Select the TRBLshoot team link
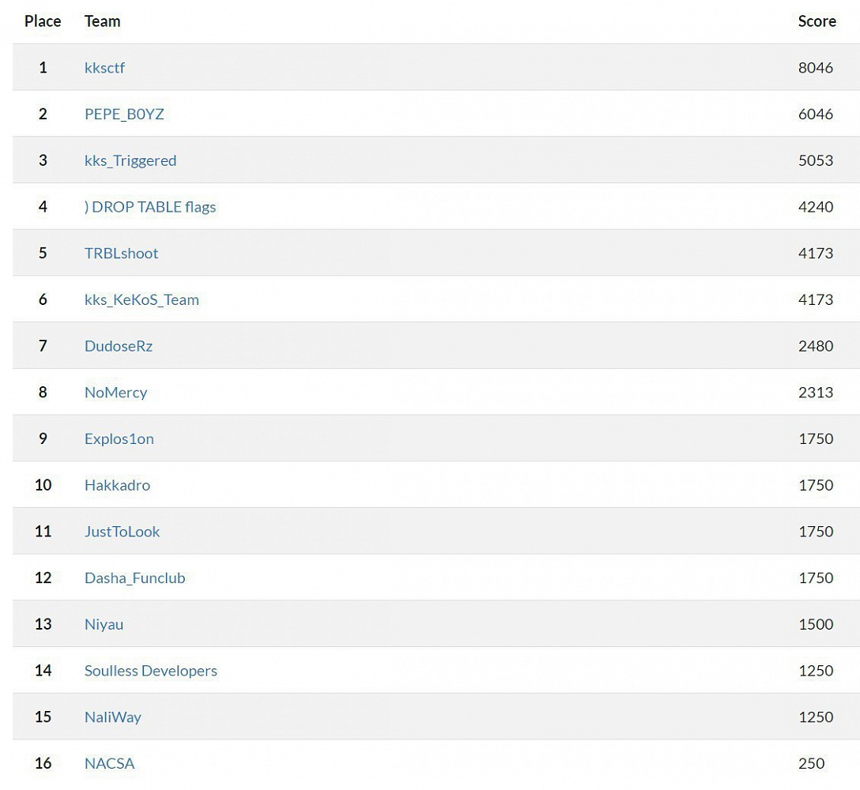This screenshot has height=790, width=860. click(x=121, y=254)
